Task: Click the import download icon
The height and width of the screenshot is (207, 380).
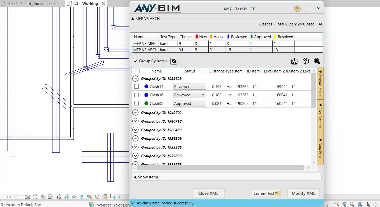Action: 294,61
